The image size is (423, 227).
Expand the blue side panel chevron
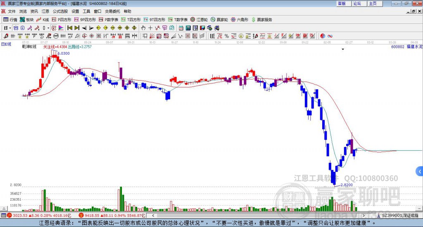click(420, 171)
